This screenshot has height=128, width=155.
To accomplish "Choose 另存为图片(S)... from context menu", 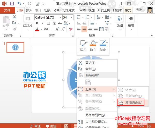I will point(97,115).
